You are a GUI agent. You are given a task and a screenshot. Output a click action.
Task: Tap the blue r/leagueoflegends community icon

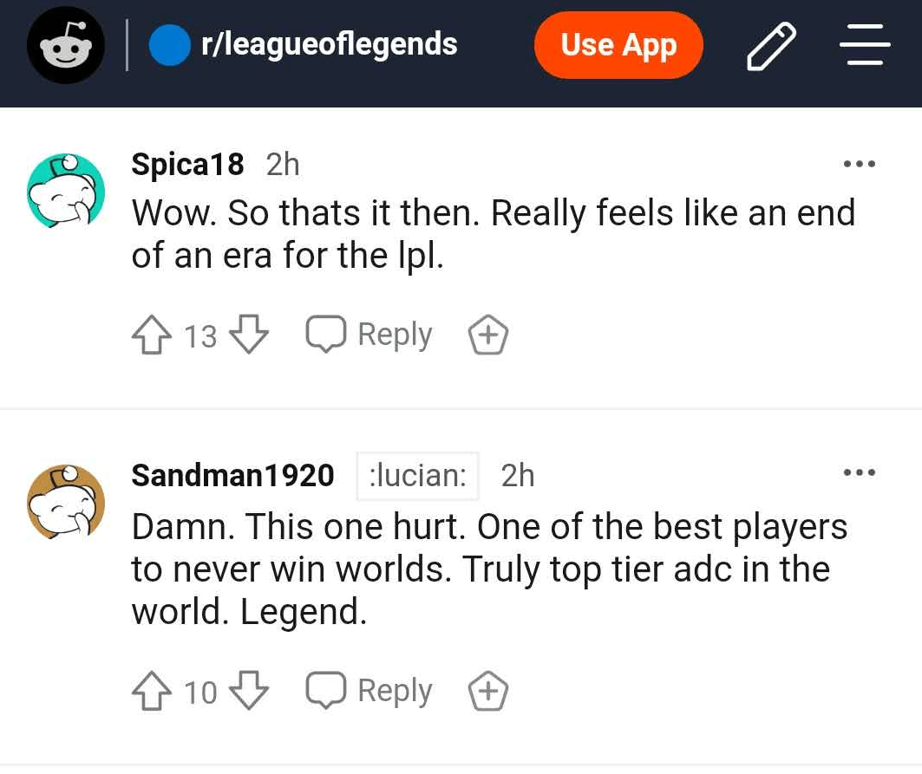pos(170,45)
